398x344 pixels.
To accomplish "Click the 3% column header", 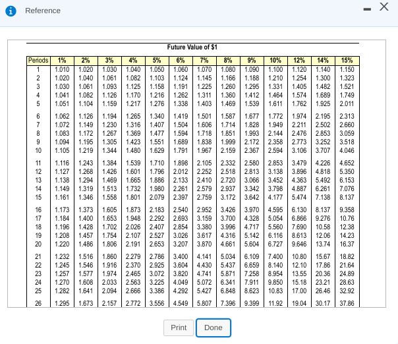I will click(109, 61).
